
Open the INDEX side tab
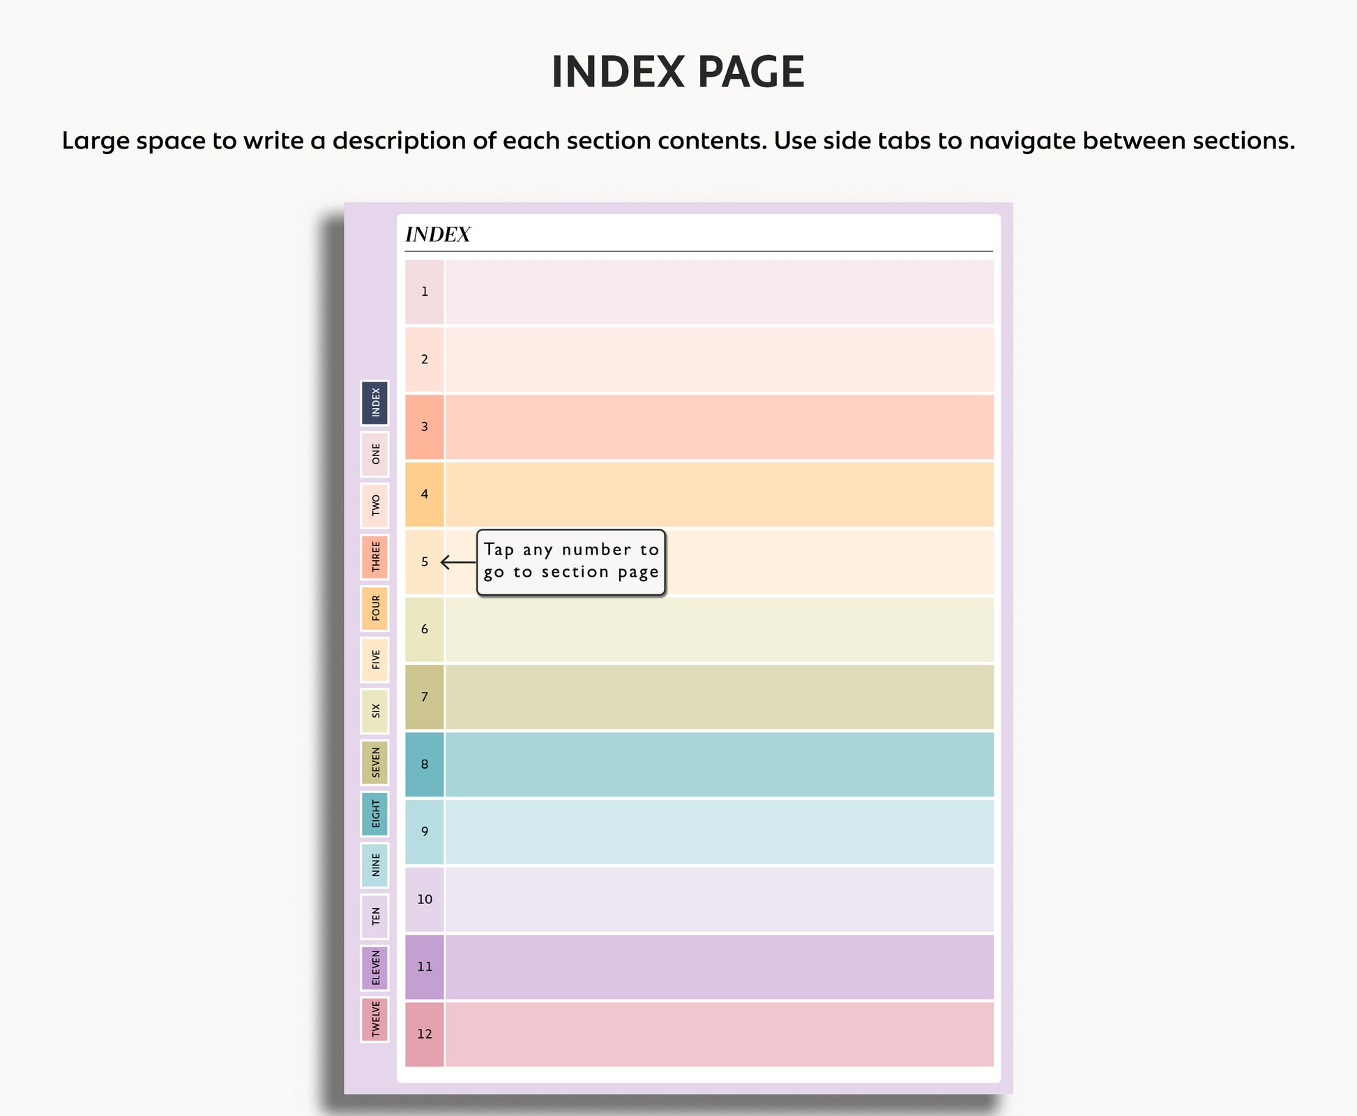374,403
